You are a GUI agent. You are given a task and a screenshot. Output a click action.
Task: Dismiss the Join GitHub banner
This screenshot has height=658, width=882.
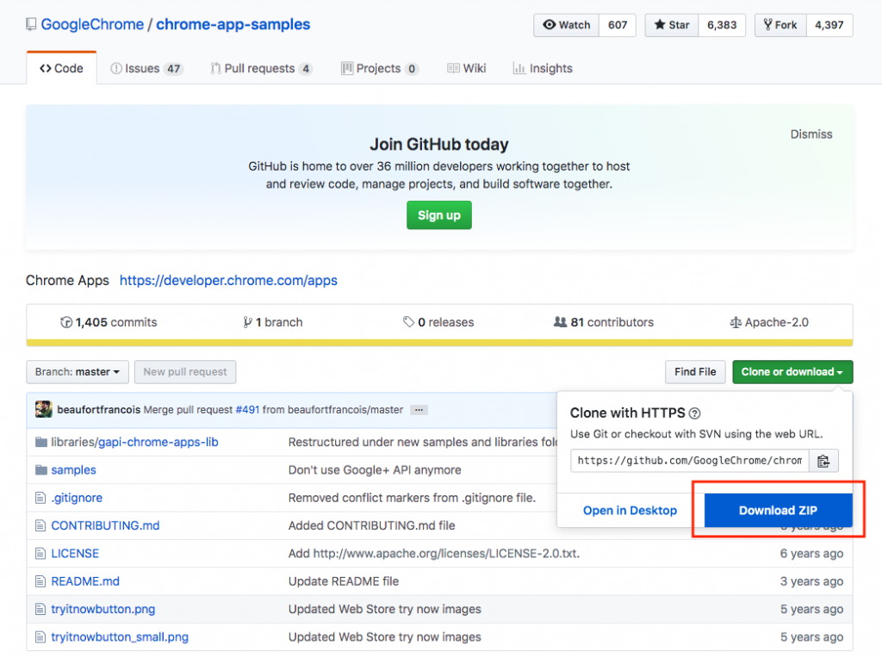[x=811, y=133]
